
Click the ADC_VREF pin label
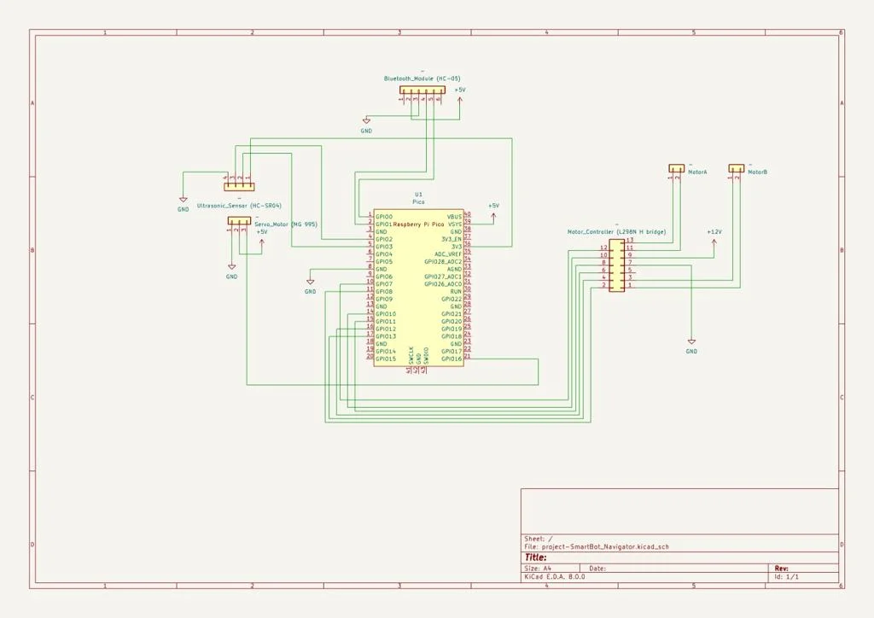(447, 254)
